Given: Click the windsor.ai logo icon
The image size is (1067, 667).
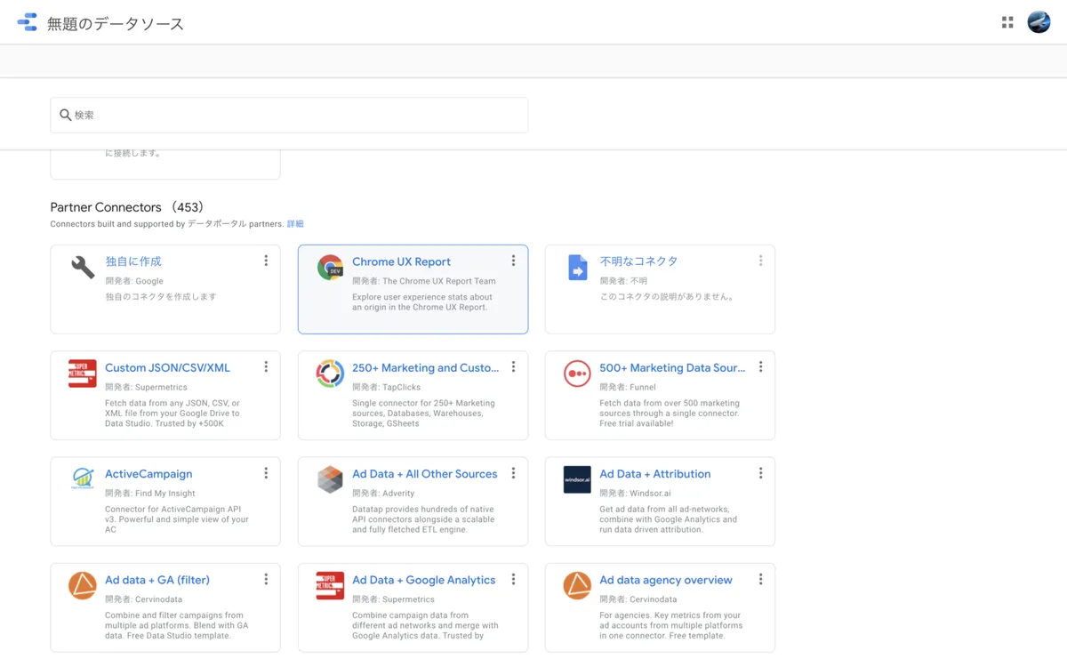Looking at the screenshot, I should (577, 479).
